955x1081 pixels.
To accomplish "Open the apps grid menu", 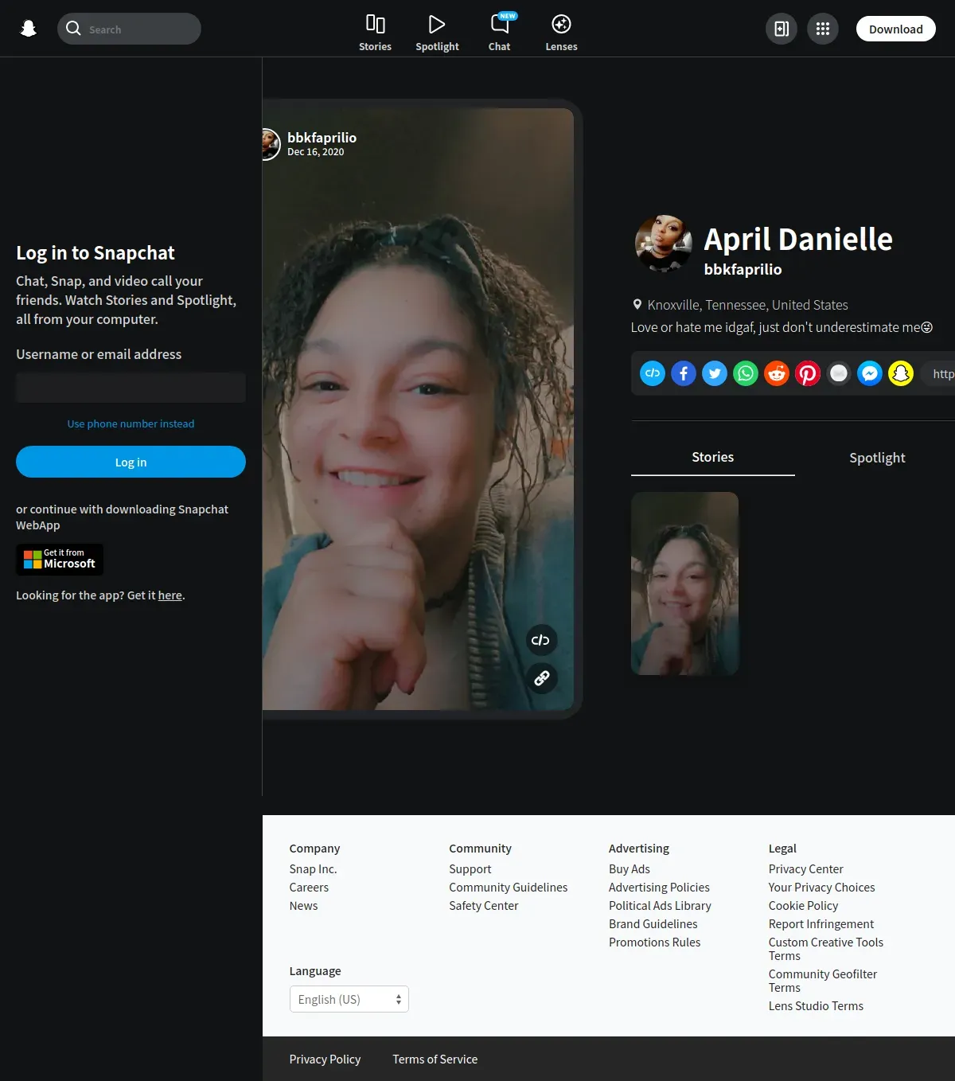I will point(823,29).
